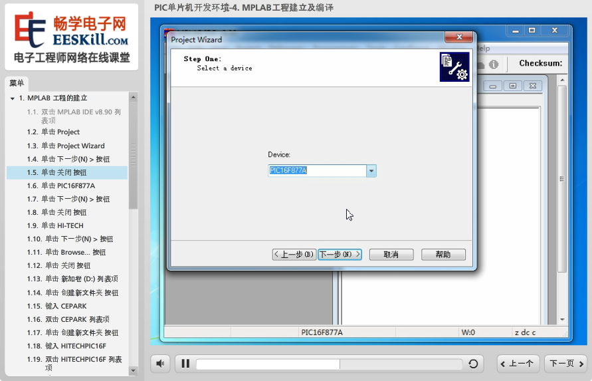Select menu item 1.18 键入 HITECHPIC16F

[x=66, y=346]
